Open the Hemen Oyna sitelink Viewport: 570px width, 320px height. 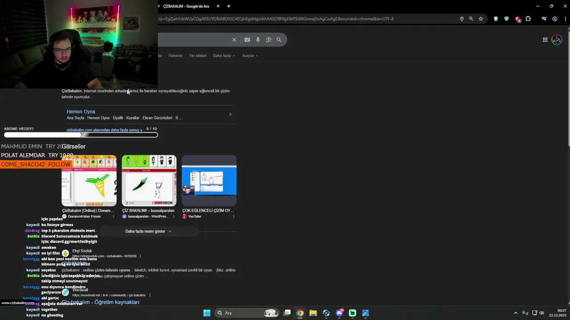pos(81,112)
